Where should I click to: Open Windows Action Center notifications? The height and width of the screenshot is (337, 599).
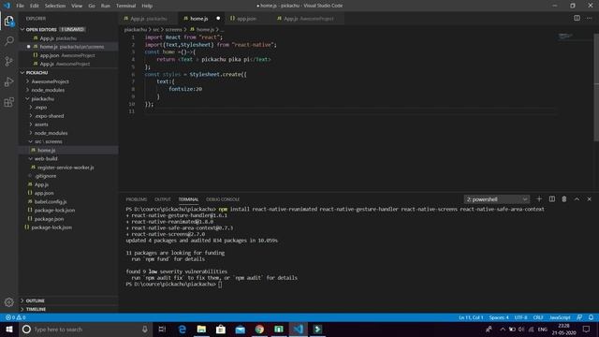[587, 330]
